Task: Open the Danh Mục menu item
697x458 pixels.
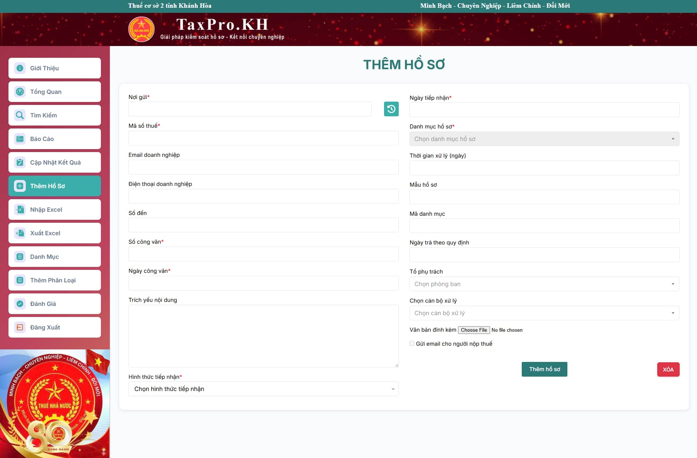Action: pyautogui.click(x=55, y=257)
